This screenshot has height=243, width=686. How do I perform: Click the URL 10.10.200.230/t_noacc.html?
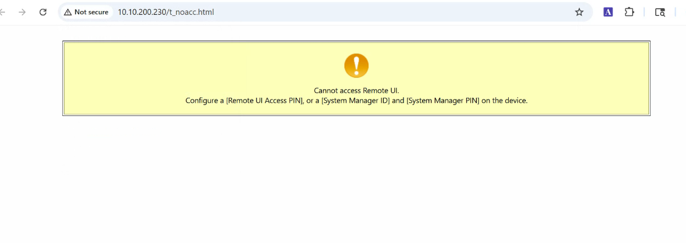[166, 12]
